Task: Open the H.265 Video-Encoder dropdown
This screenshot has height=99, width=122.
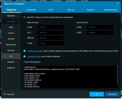Action: click(x=100, y=33)
